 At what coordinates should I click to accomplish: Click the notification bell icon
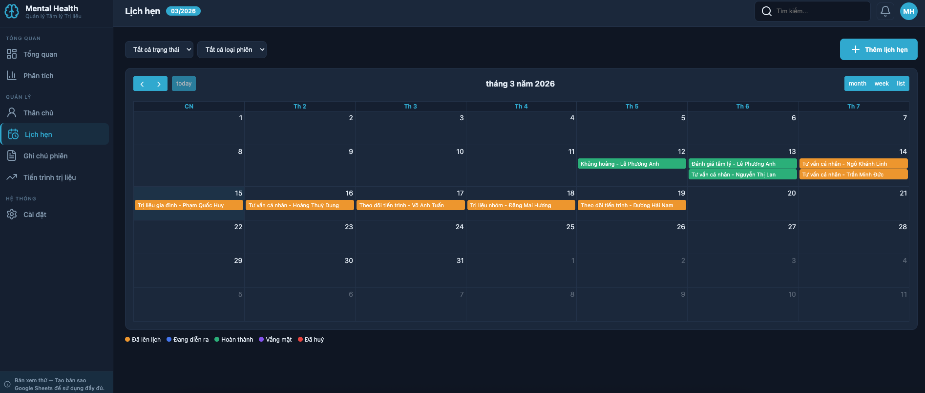click(885, 11)
